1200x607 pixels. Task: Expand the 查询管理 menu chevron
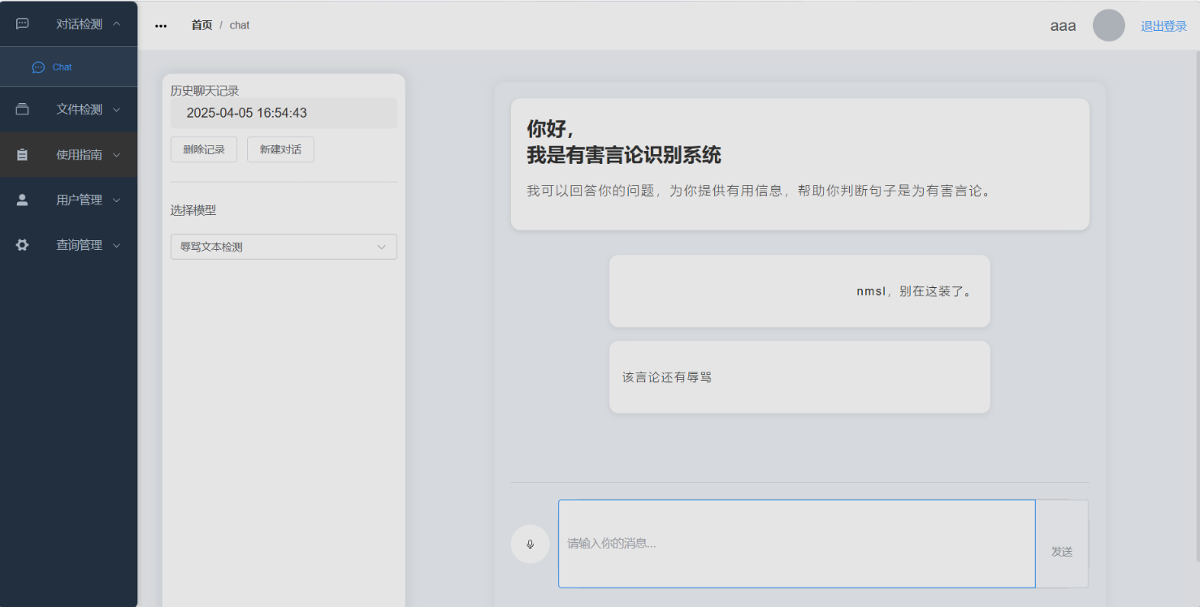[x=116, y=245]
